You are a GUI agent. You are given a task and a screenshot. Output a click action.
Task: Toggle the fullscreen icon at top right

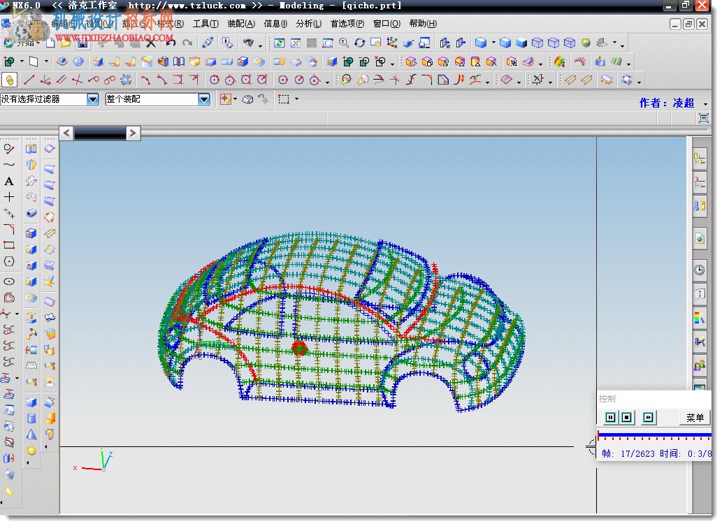click(x=704, y=118)
